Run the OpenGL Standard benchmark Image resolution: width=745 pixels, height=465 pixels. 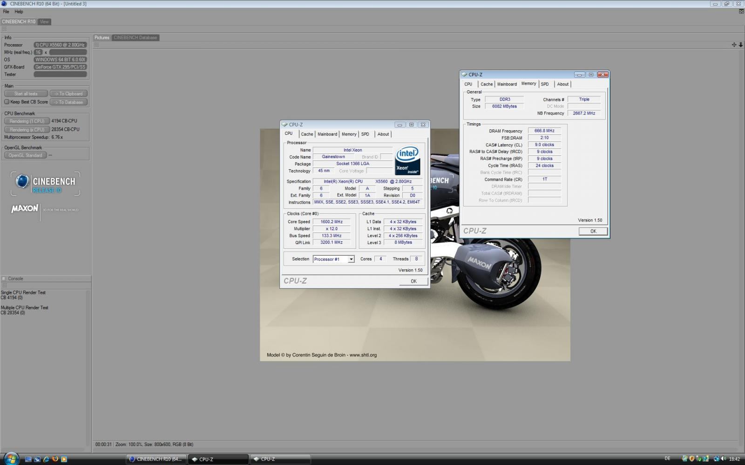point(25,155)
